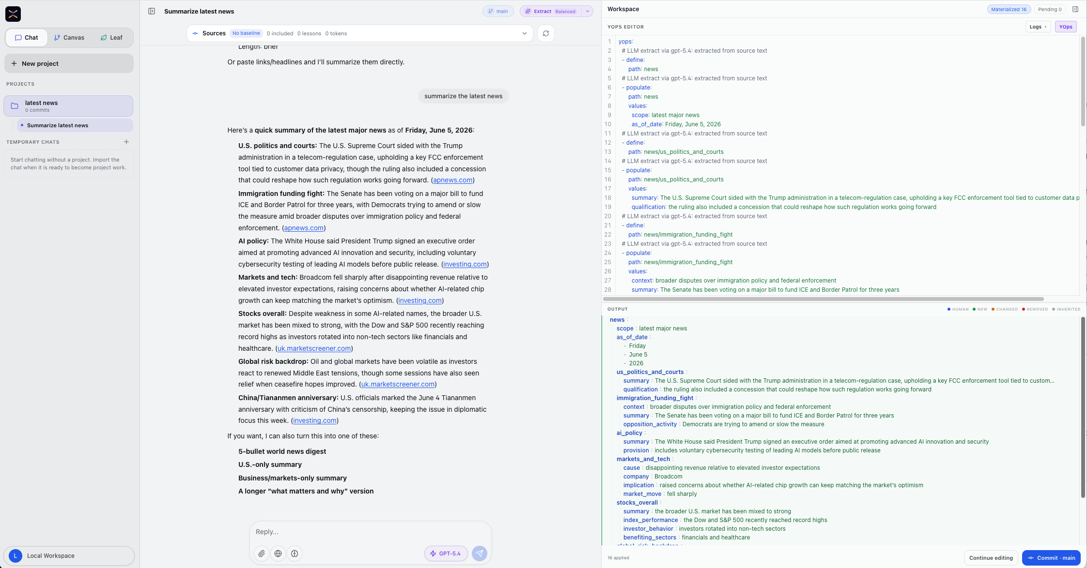Click 'Business/markets-only summary' option
The height and width of the screenshot is (568, 1087).
click(x=293, y=478)
